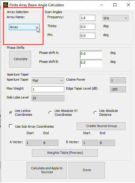135x183 pixels.
Task: Click the A Vector Start field
Action: coord(33,143)
